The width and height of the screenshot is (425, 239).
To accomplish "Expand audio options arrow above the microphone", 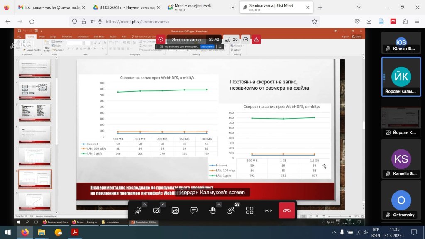I will [144, 205].
